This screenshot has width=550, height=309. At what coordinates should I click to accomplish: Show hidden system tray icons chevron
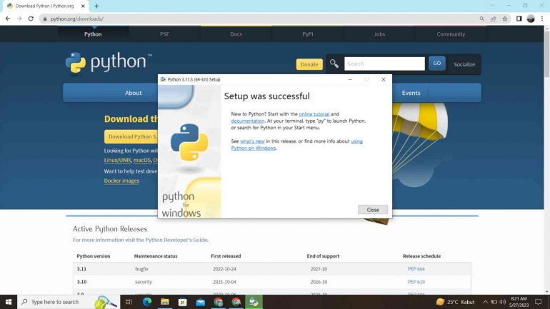coord(485,302)
